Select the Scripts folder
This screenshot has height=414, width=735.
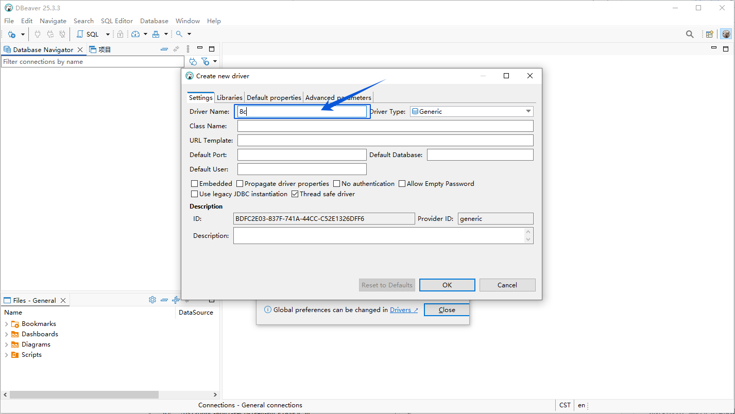tap(31, 355)
